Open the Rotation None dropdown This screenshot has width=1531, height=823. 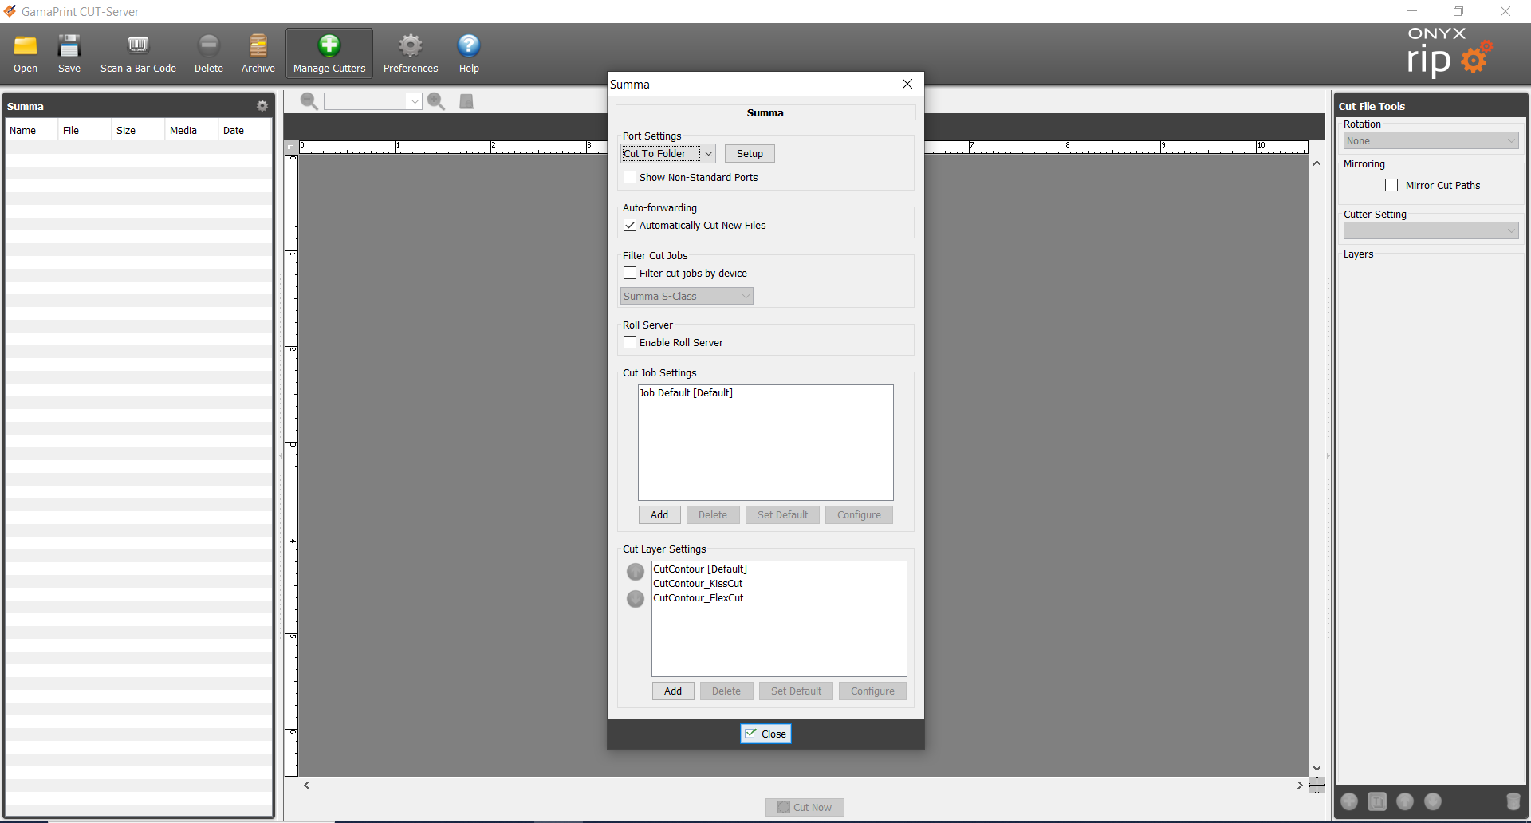(1431, 140)
